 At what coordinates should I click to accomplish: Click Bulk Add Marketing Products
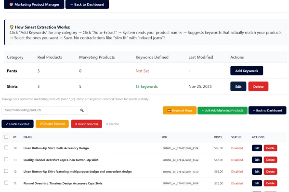tap(223, 110)
